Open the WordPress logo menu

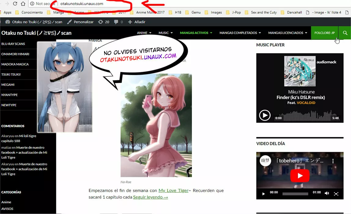tap(7, 22)
